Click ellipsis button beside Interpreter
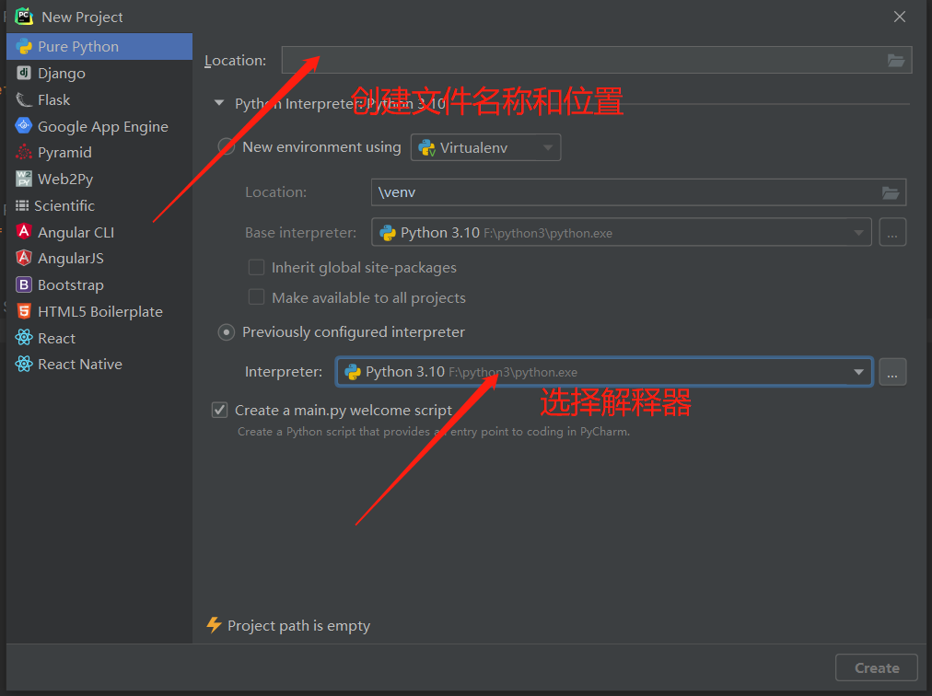 click(892, 372)
